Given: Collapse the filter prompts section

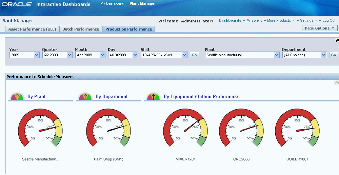Looking at the screenshot, I should tap(337, 40).
